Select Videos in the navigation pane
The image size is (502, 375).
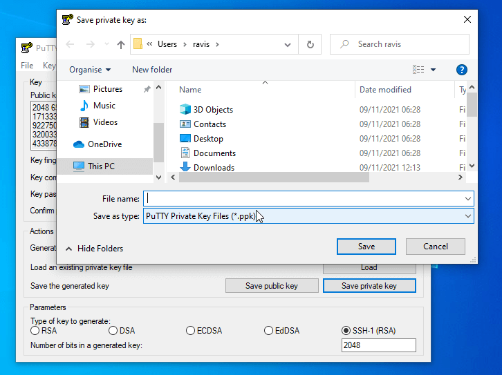click(105, 122)
